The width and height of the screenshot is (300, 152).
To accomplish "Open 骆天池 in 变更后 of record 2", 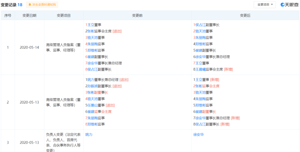I will click(201, 92).
